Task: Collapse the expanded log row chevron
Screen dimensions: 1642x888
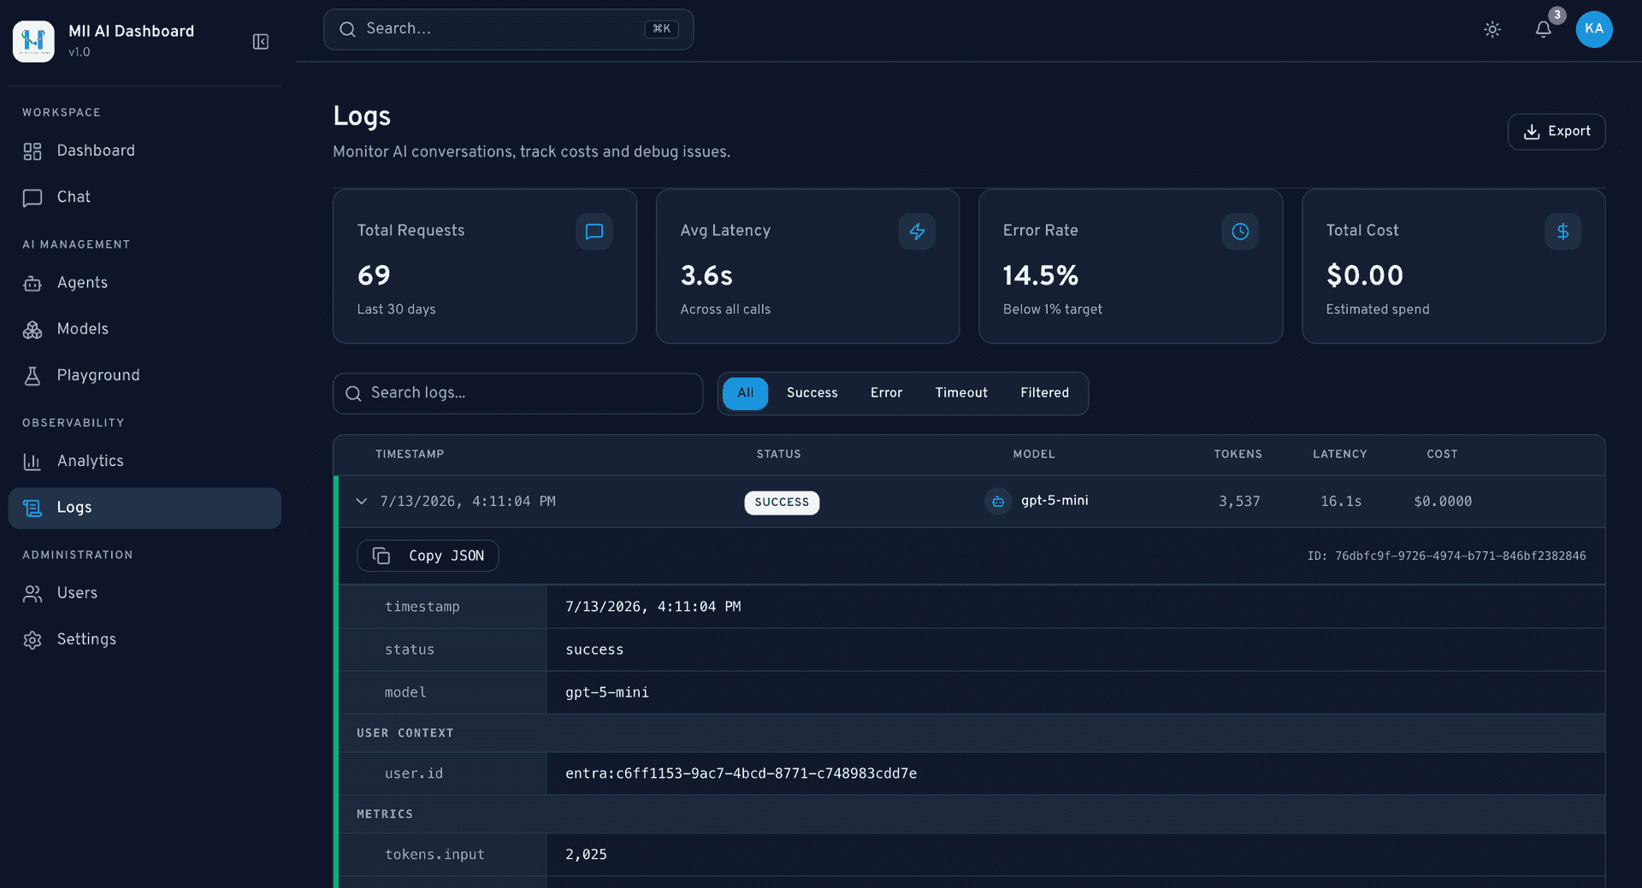Action: [362, 502]
